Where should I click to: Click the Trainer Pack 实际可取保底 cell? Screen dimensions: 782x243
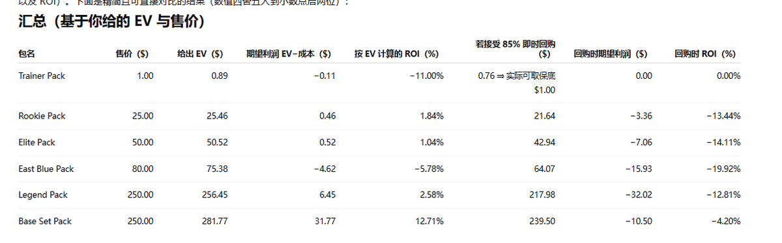[x=517, y=83]
